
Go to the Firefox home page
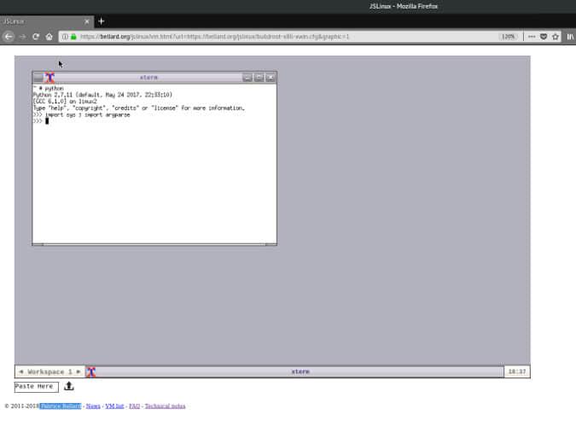tap(49, 37)
